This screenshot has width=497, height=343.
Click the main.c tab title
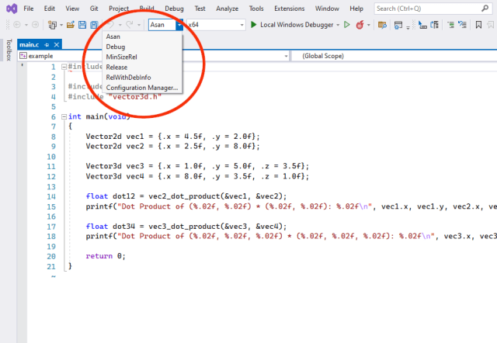(30, 45)
